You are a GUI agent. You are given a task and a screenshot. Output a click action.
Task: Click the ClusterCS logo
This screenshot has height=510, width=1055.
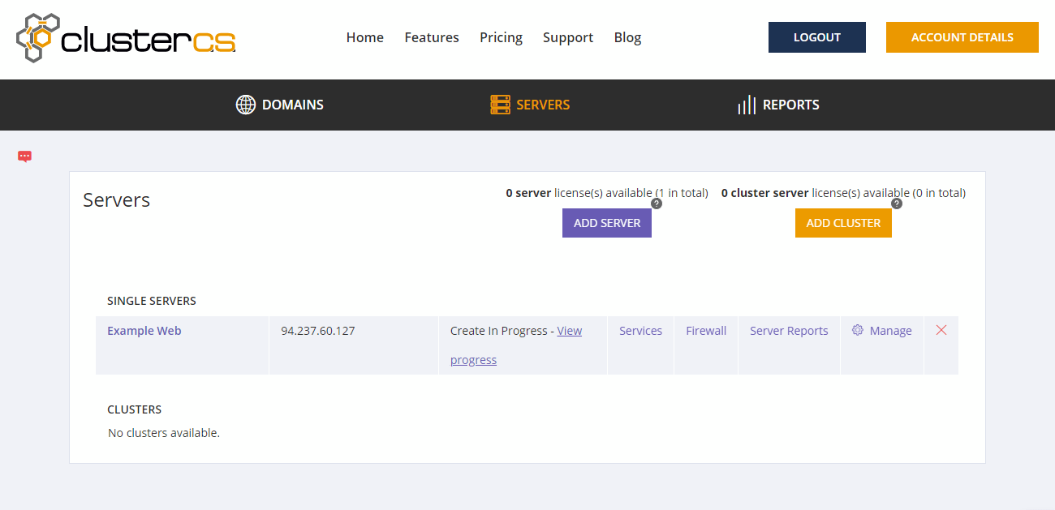pos(126,38)
